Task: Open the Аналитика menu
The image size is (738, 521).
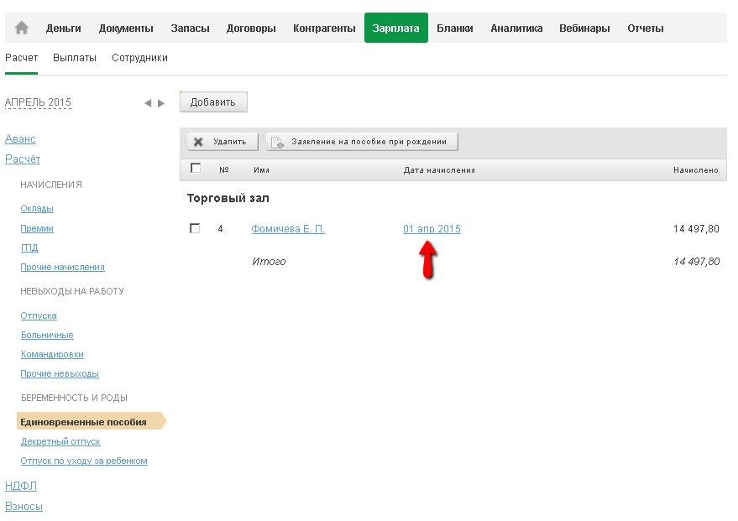Action: pyautogui.click(x=516, y=29)
